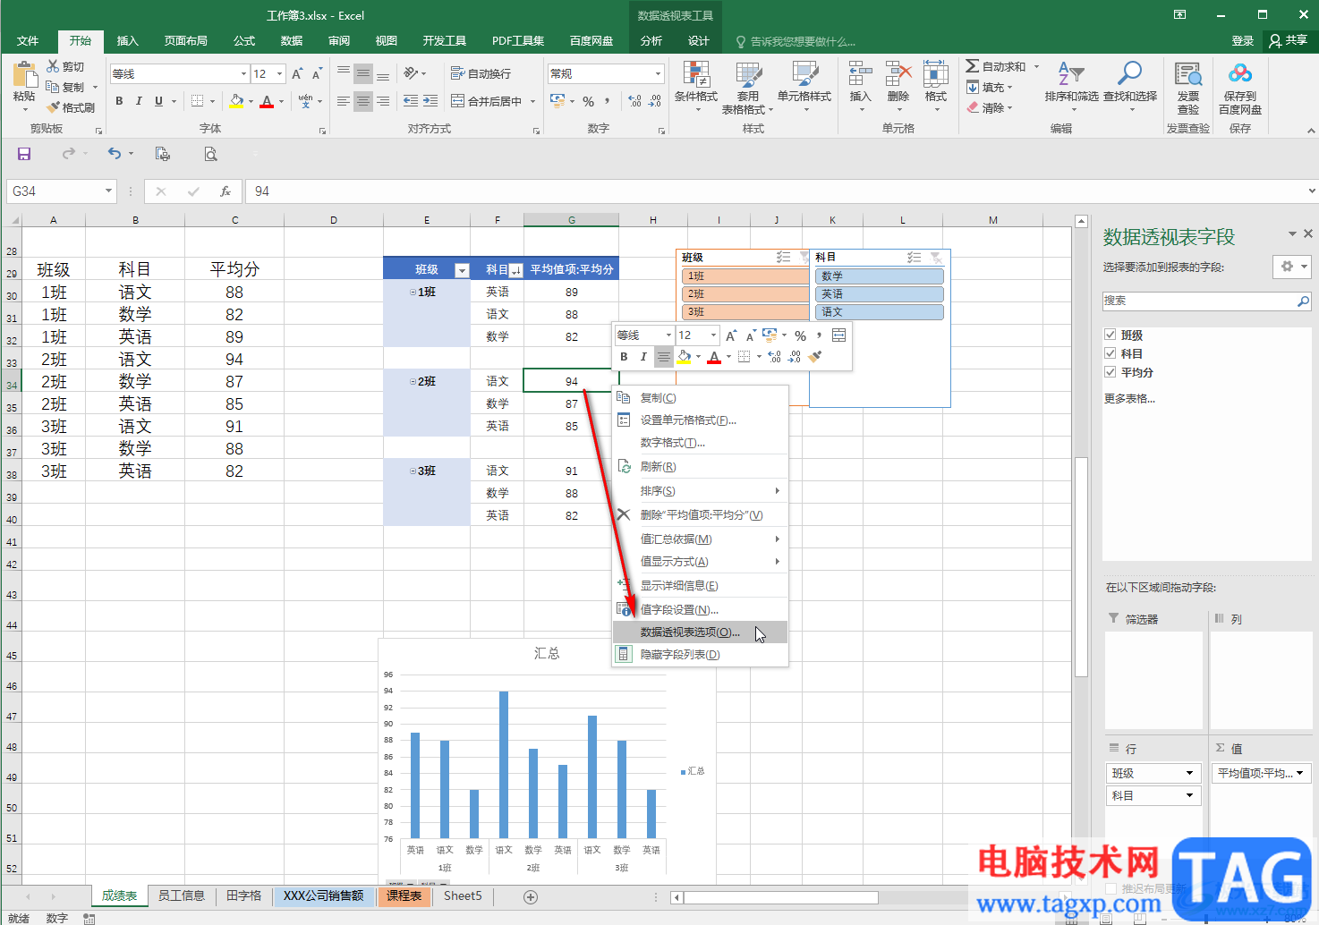The height and width of the screenshot is (925, 1319).
Task: Click the Undo arrow in quick access toolbar
Action: pyautogui.click(x=114, y=154)
